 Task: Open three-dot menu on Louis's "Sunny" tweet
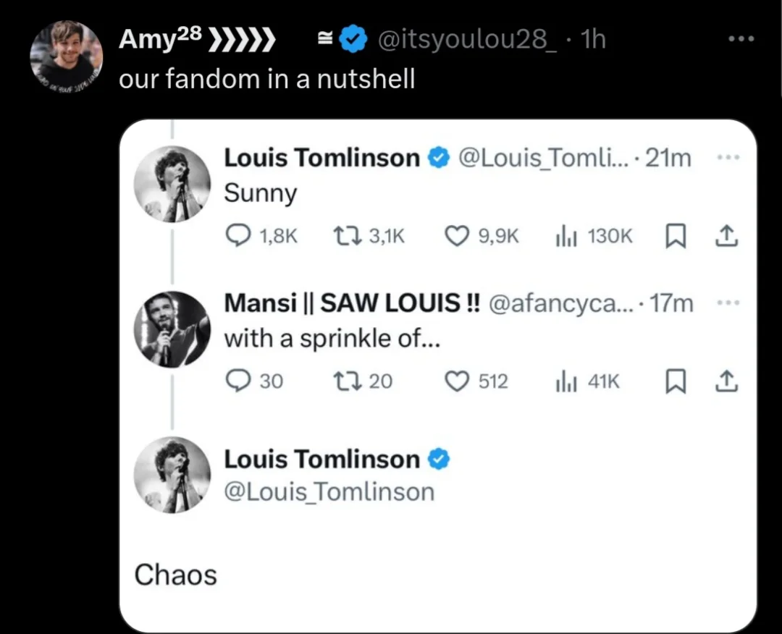[x=728, y=158]
